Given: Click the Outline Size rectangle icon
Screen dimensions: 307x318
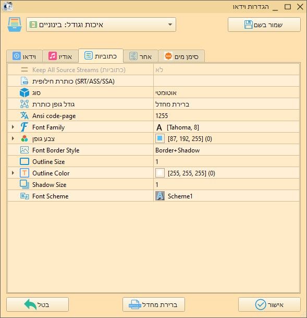Looking at the screenshot, I should 24,162.
